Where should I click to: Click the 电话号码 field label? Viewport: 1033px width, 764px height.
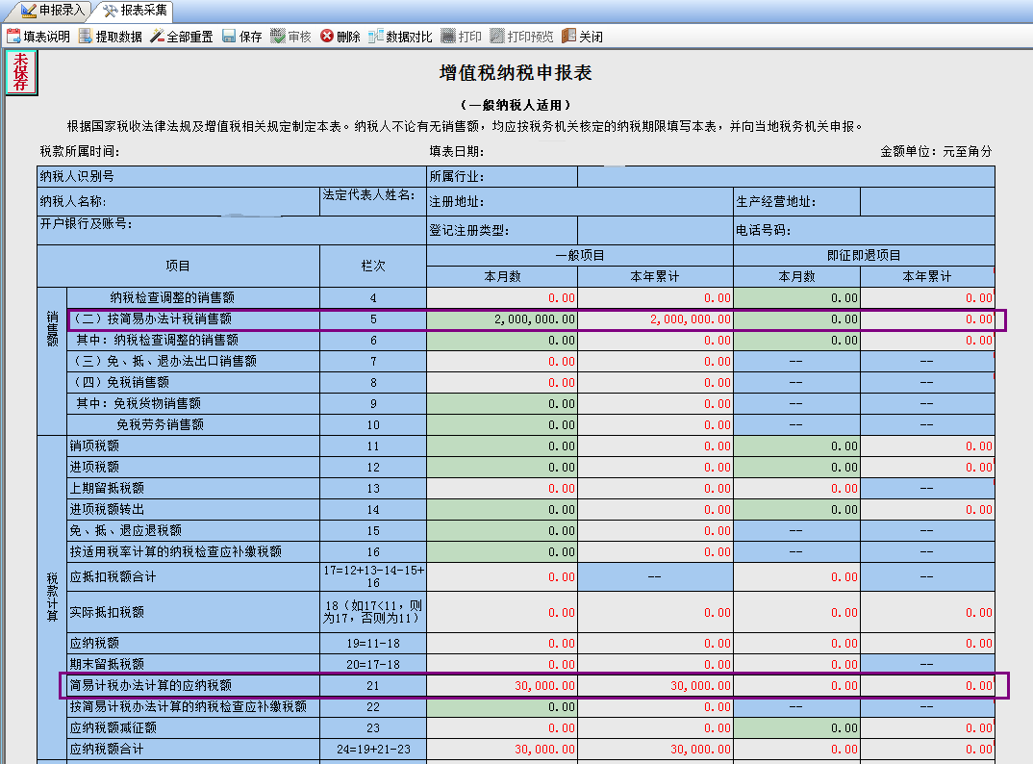[763, 231]
